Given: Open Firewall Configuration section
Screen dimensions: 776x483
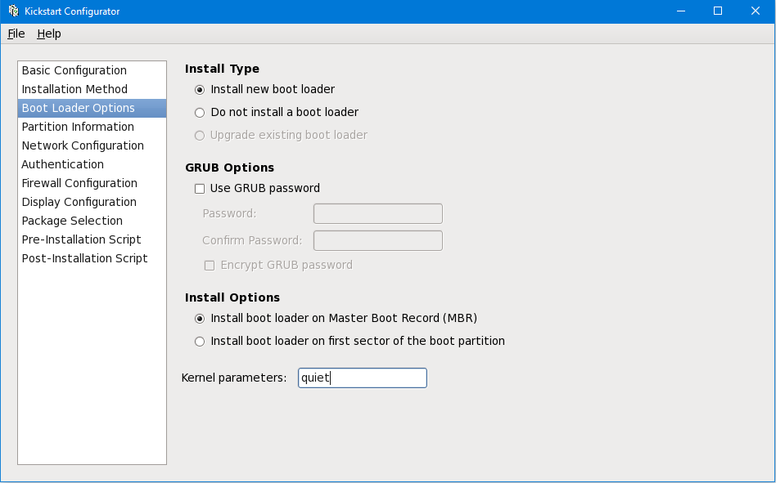Looking at the screenshot, I should click(79, 184).
